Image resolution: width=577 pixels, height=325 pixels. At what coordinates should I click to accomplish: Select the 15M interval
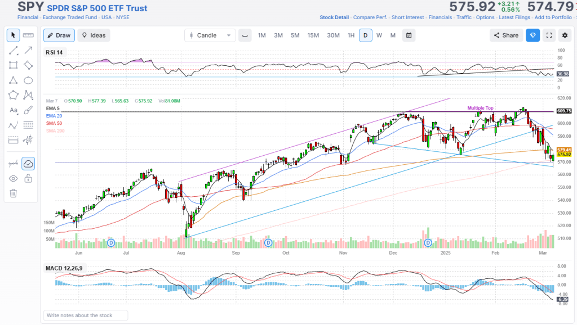[313, 35]
